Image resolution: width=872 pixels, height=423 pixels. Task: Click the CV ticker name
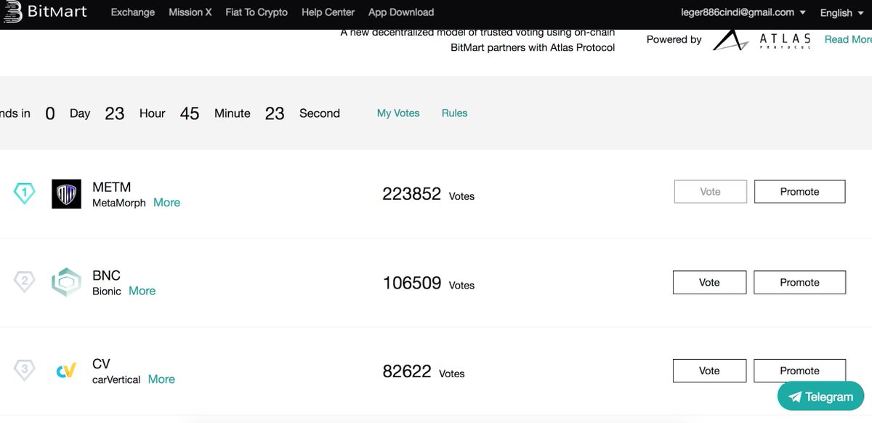101,364
